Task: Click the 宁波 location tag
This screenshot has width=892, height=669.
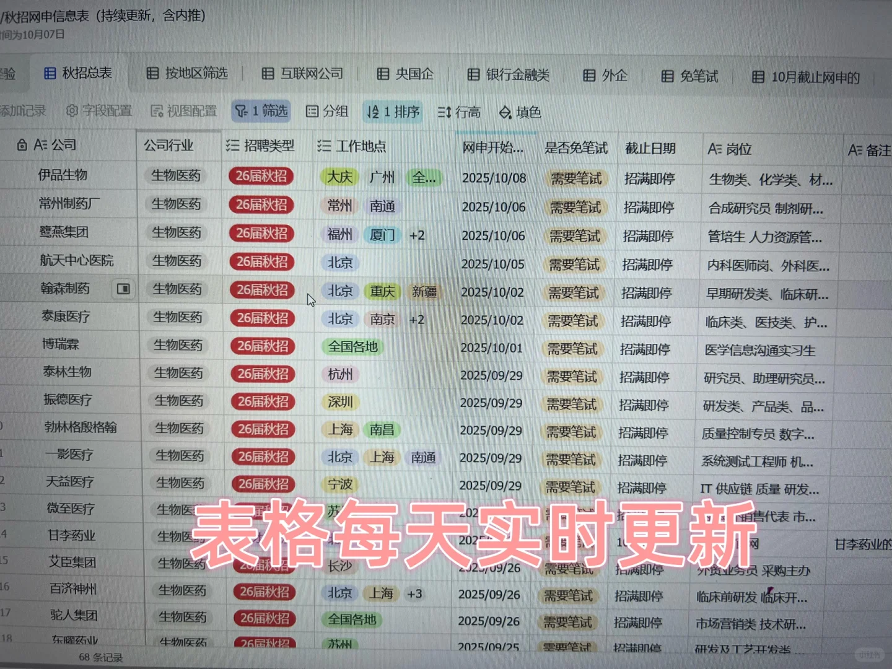Action: tap(340, 484)
